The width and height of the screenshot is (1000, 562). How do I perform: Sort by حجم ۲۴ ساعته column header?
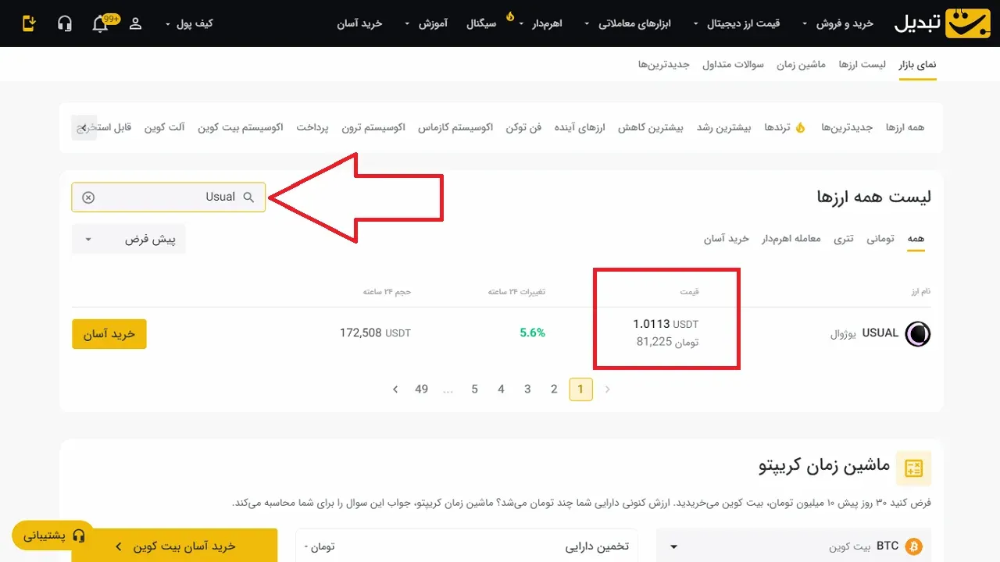point(387,291)
